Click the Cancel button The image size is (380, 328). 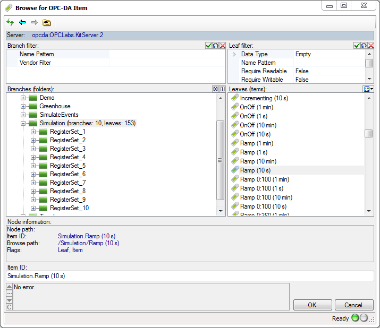pyautogui.click(x=353, y=305)
